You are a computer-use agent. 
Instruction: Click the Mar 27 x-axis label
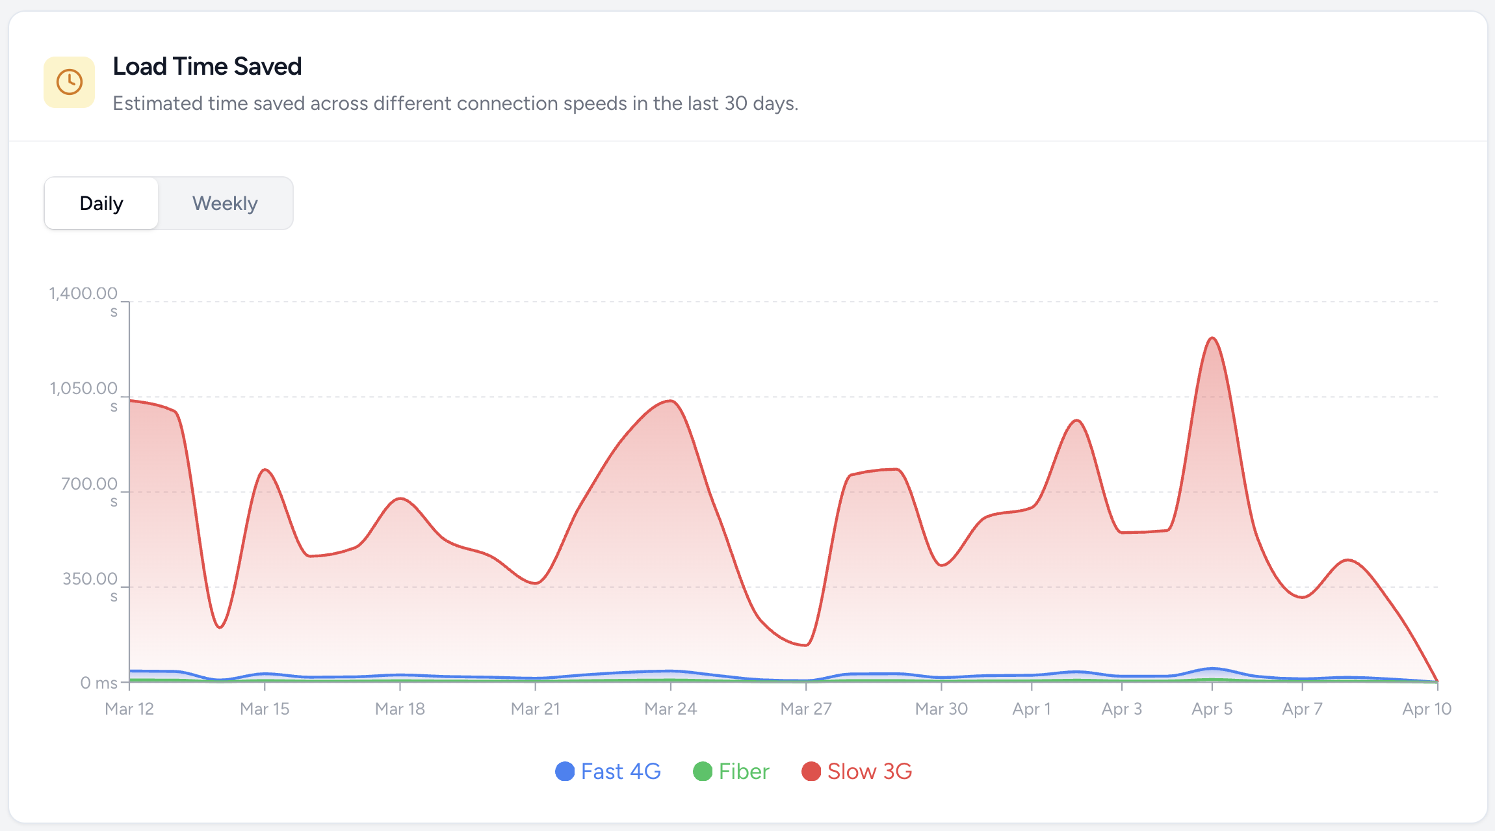[806, 709]
